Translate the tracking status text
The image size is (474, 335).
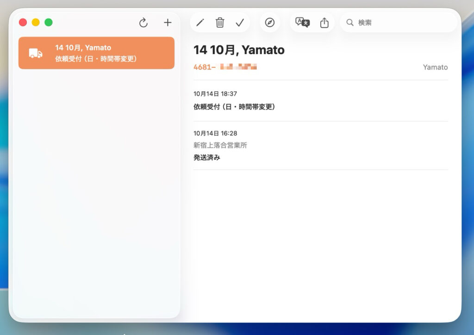(302, 23)
